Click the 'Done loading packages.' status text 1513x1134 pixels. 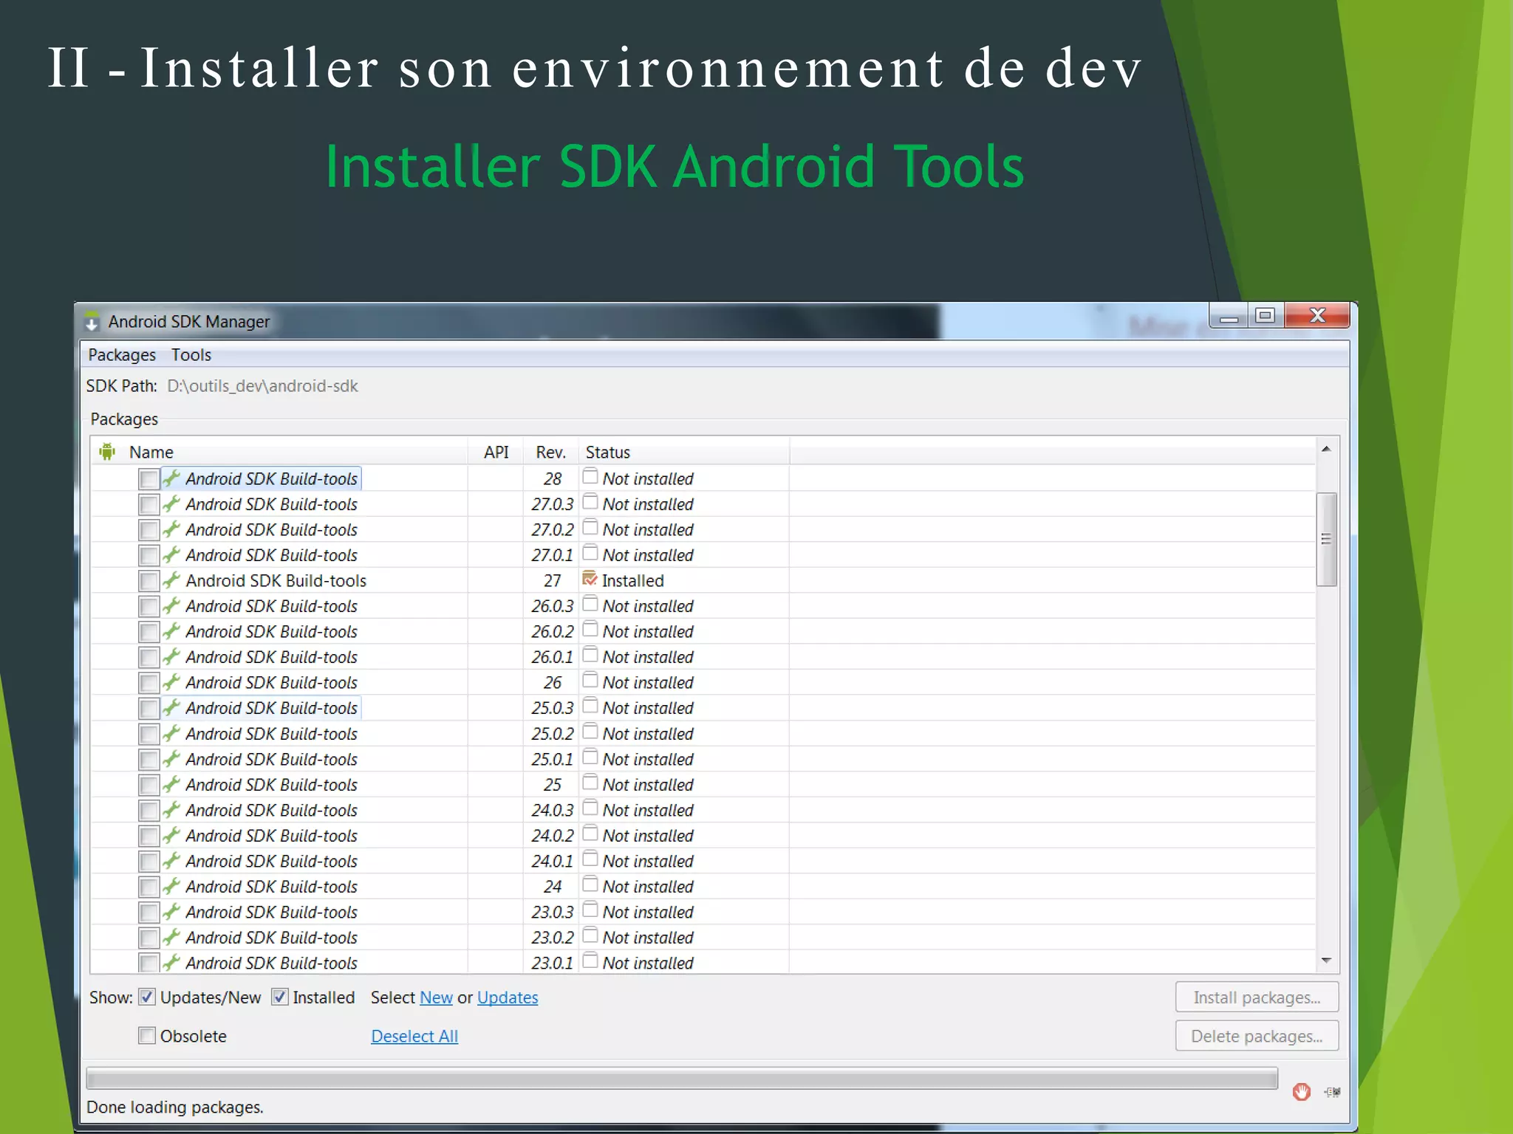click(175, 1107)
